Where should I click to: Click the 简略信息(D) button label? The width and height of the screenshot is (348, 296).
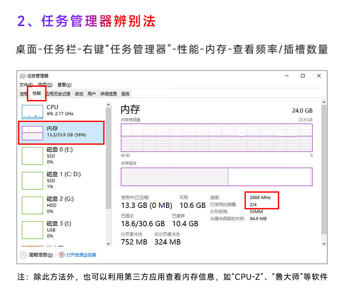pyautogui.click(x=41, y=255)
